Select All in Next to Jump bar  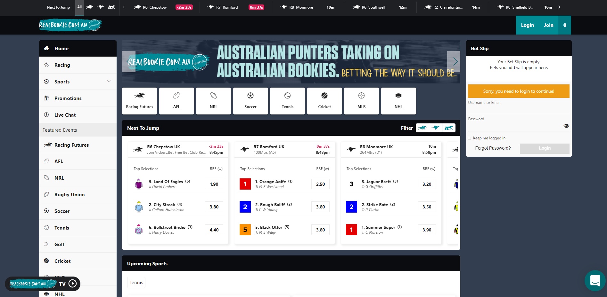point(79,7)
